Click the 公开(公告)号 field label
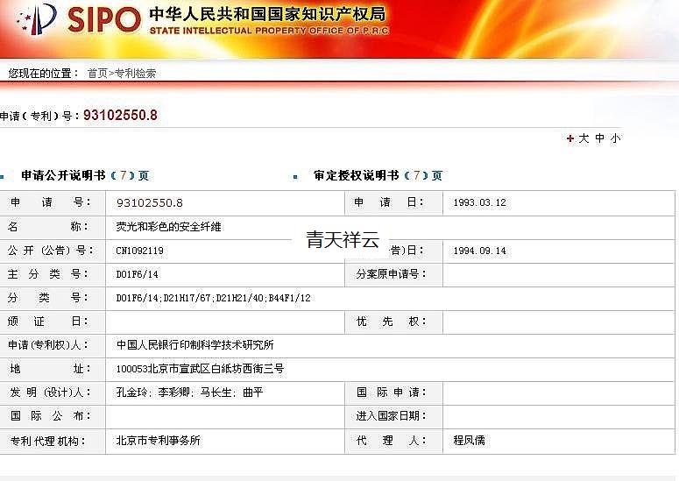679x481 pixels. 51,251
